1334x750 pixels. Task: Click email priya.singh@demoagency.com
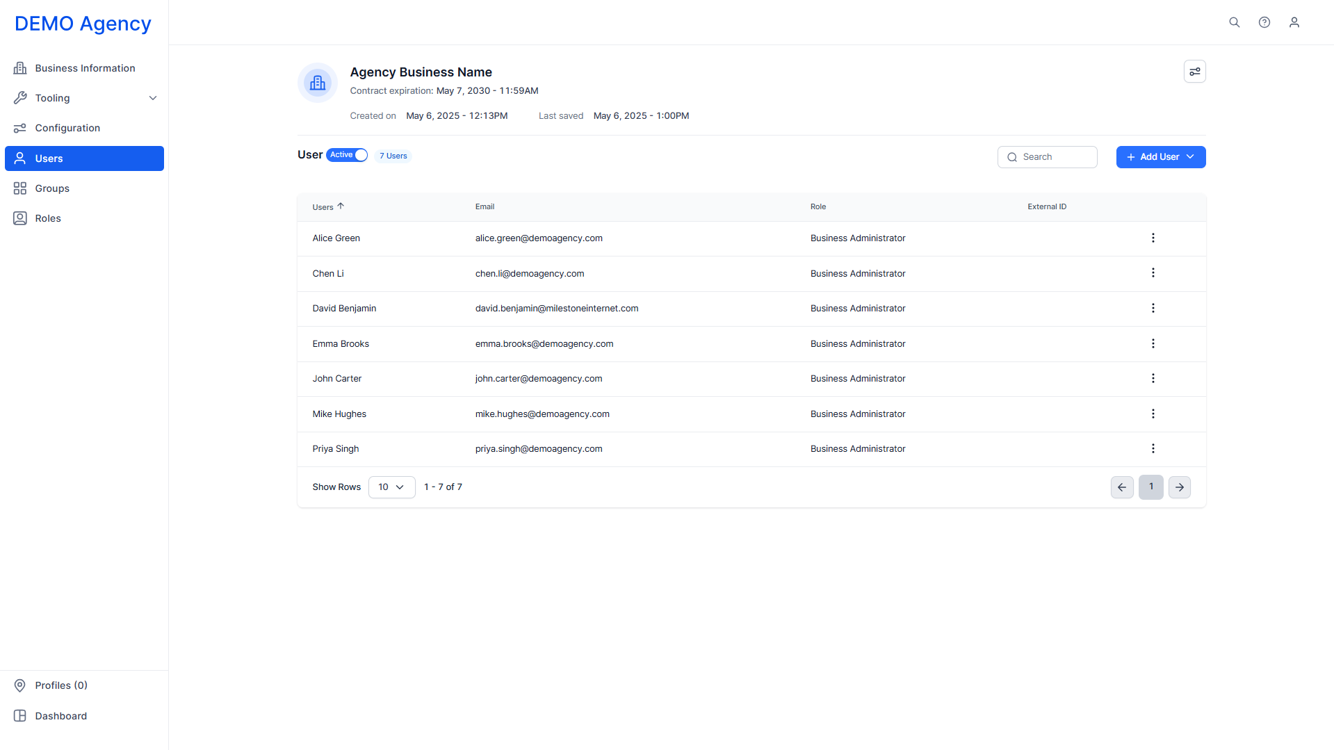(x=539, y=448)
